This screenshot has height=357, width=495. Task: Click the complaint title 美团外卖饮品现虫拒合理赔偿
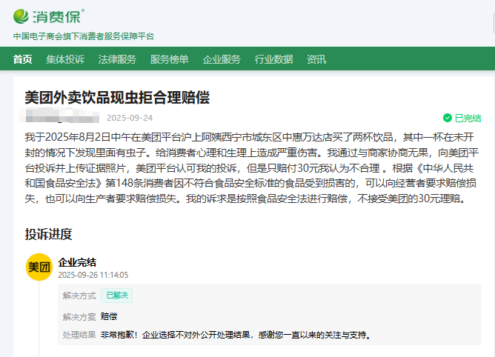[x=117, y=98]
